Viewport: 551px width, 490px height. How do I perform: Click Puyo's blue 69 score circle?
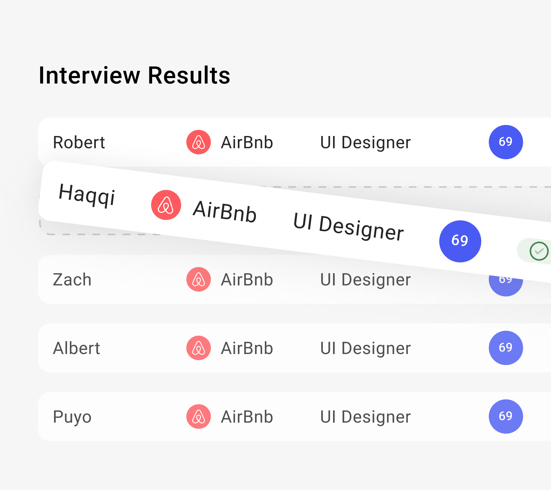tap(506, 417)
